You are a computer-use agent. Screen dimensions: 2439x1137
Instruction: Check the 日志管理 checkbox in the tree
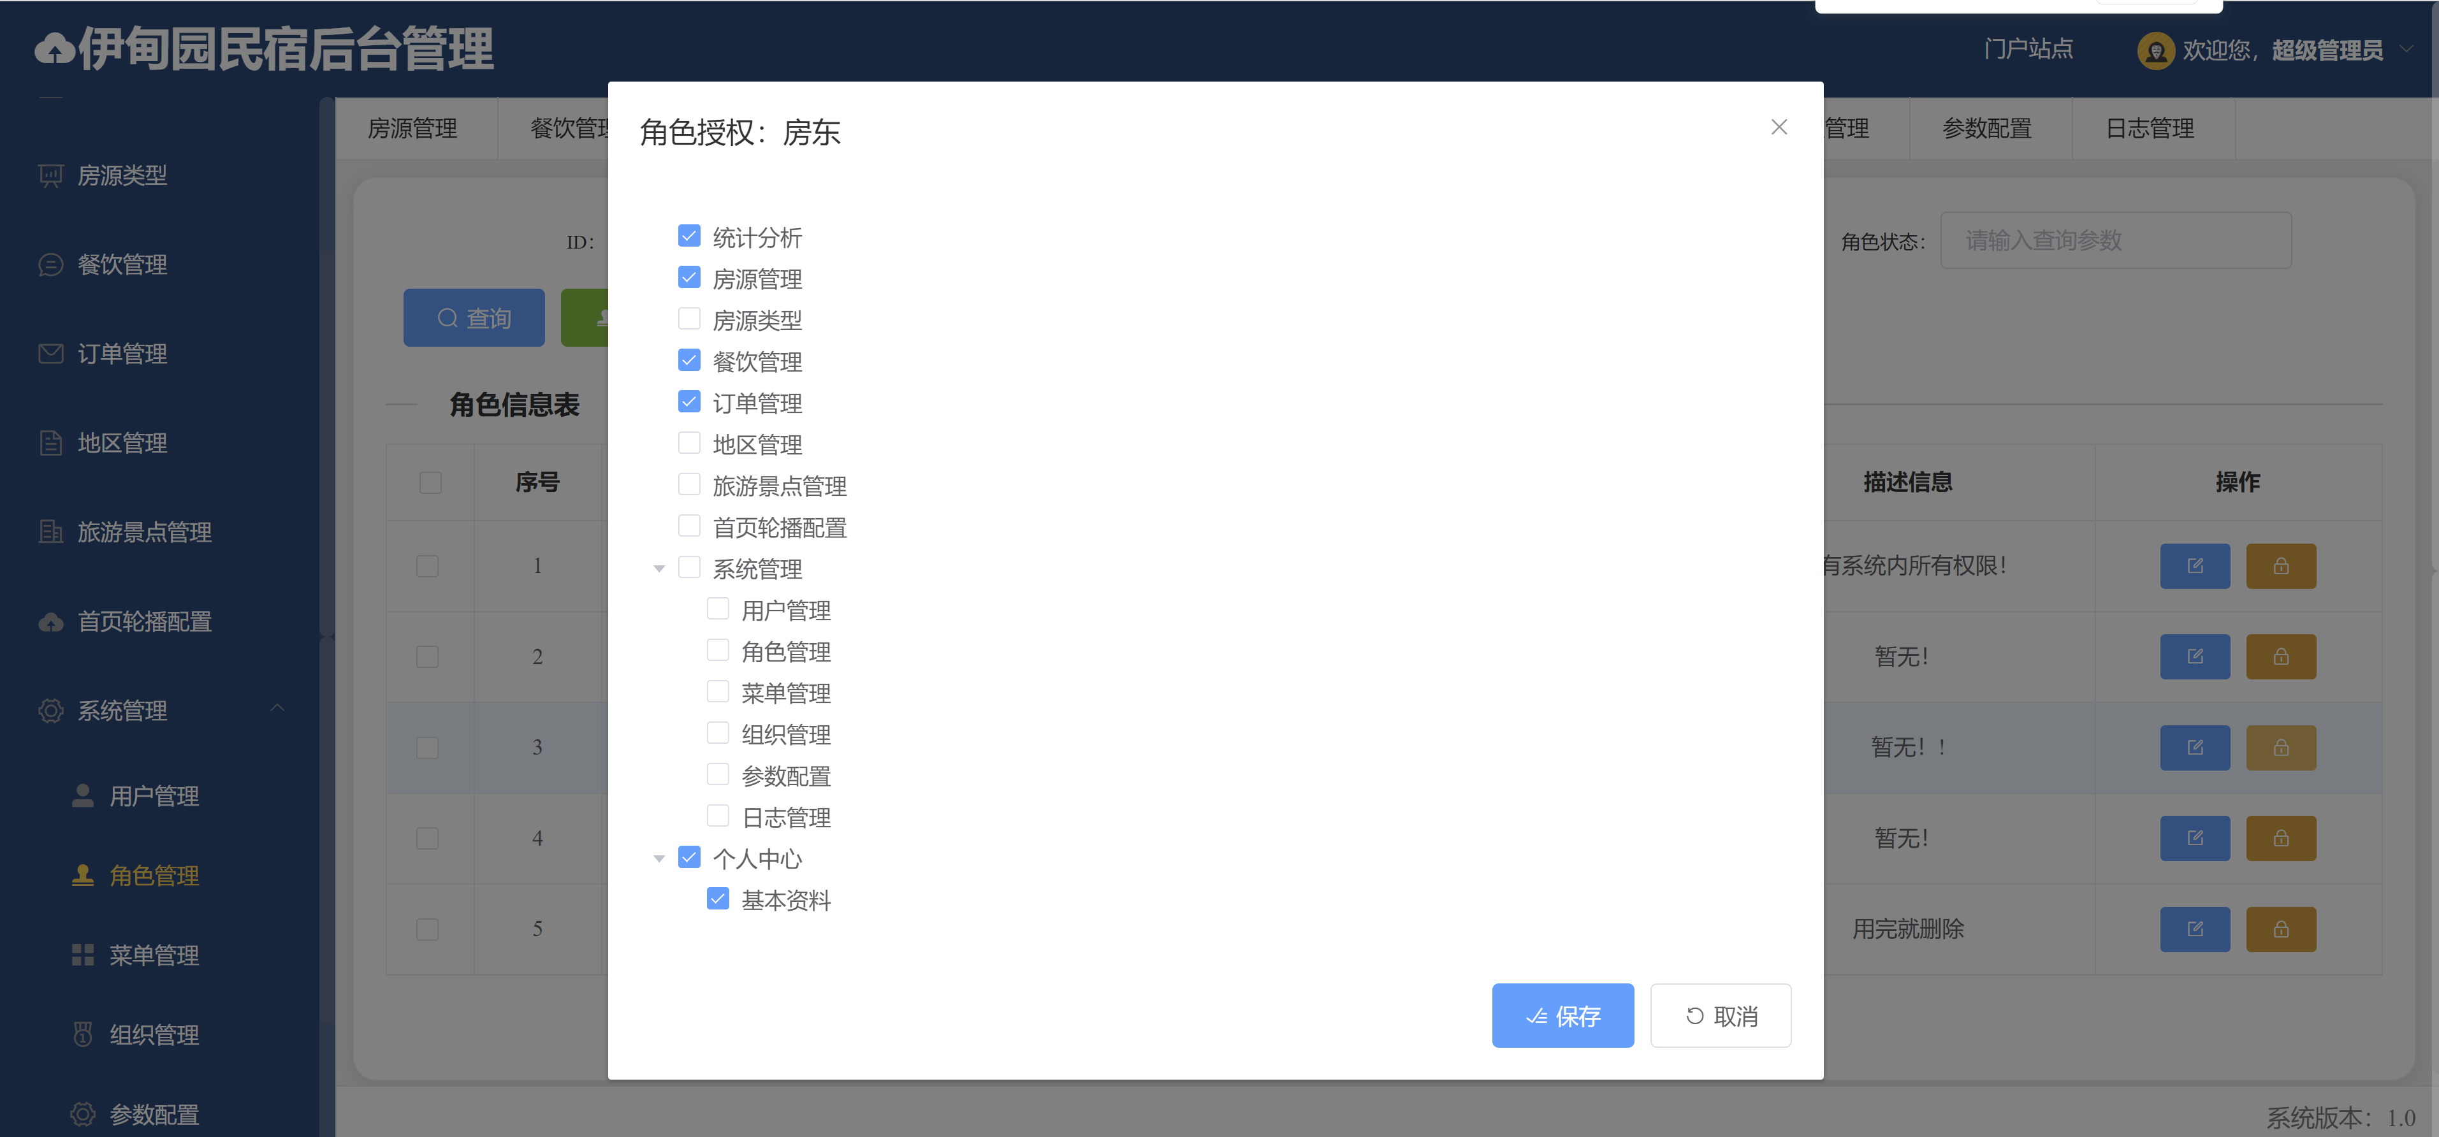(x=718, y=816)
